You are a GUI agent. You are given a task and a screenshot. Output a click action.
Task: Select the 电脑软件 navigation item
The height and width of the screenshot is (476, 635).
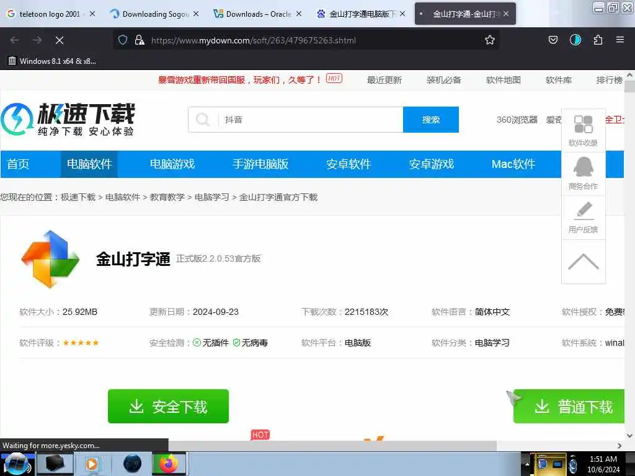click(x=89, y=164)
